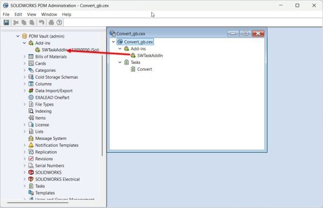Click the Cold Storage Schemas icon
The height and width of the screenshot is (208, 323).
[x=31, y=77]
